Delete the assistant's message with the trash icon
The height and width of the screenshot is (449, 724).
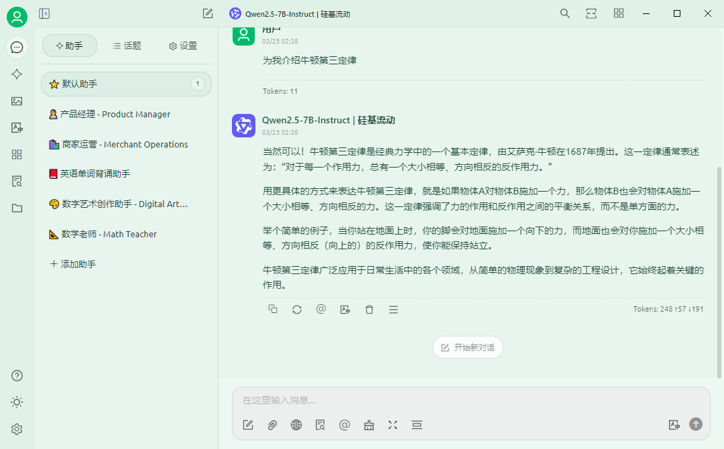point(369,309)
